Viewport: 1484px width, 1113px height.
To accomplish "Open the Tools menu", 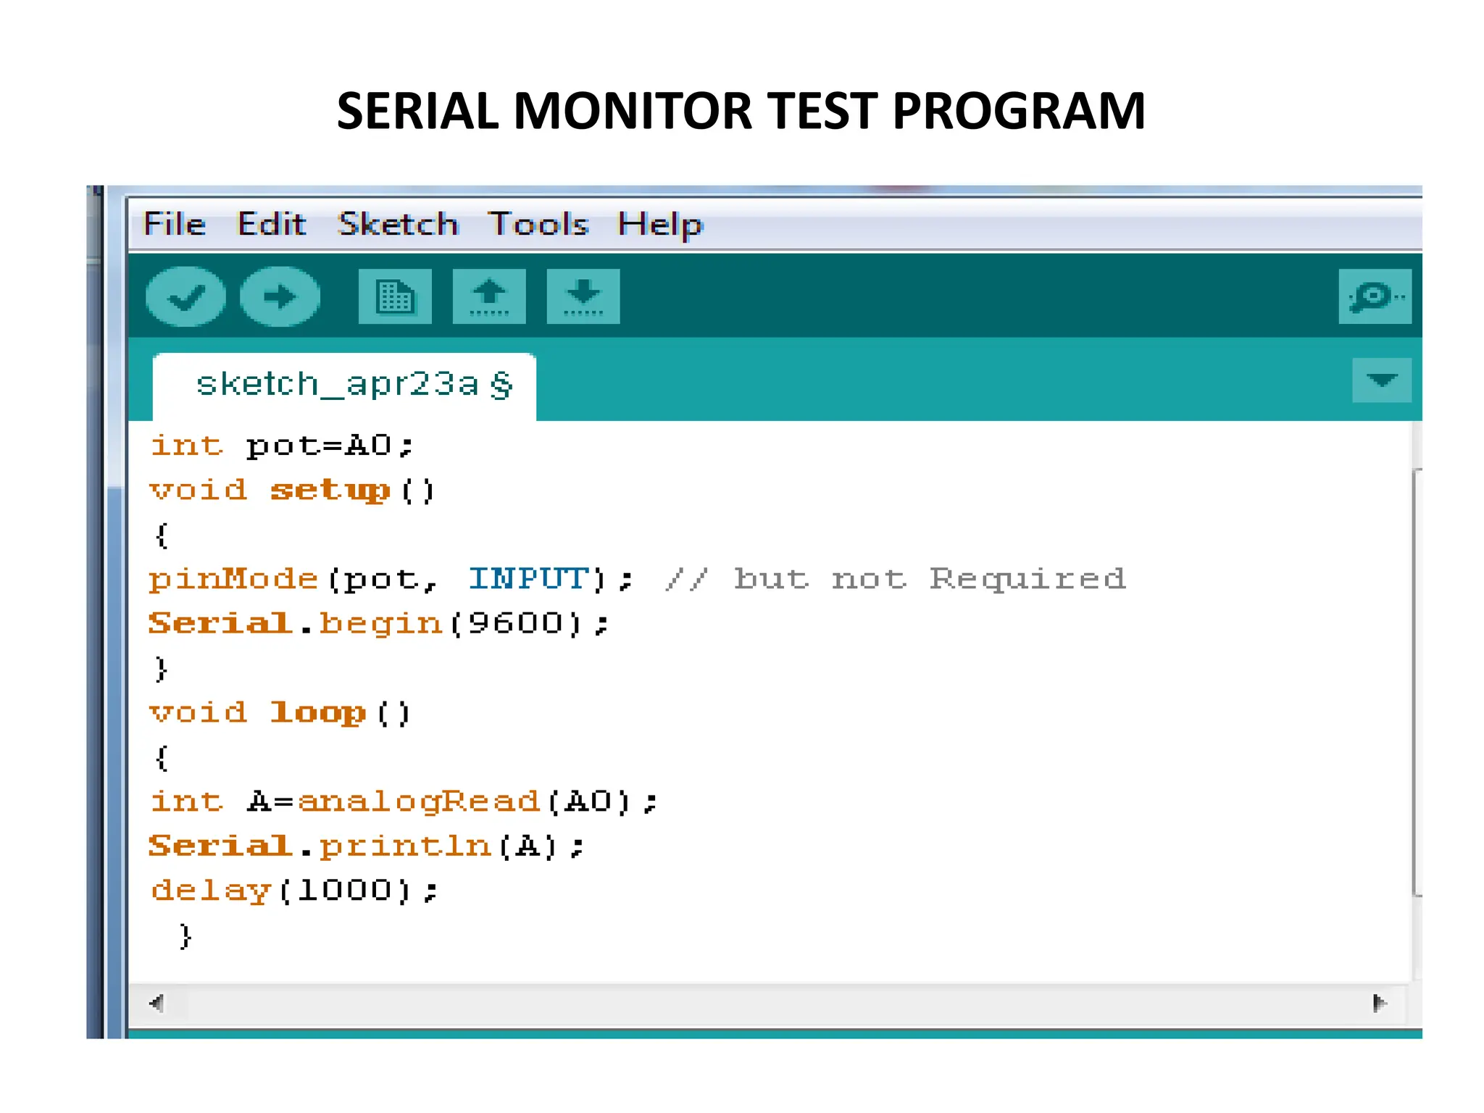I will click(538, 224).
